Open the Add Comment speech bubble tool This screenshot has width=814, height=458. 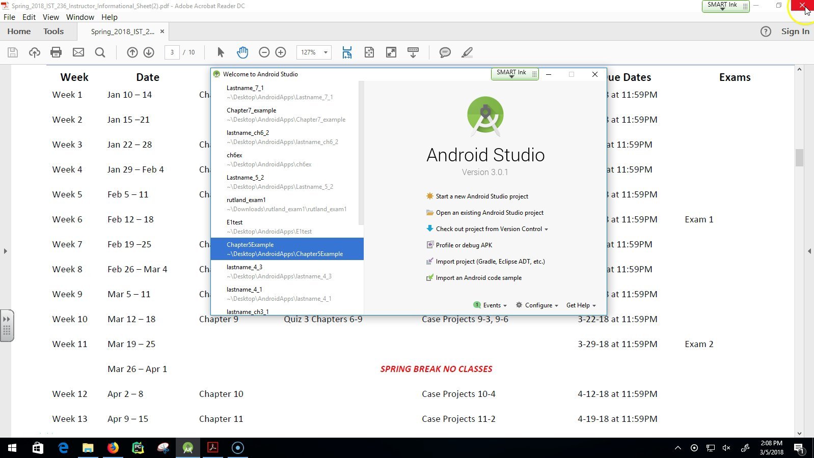click(445, 52)
